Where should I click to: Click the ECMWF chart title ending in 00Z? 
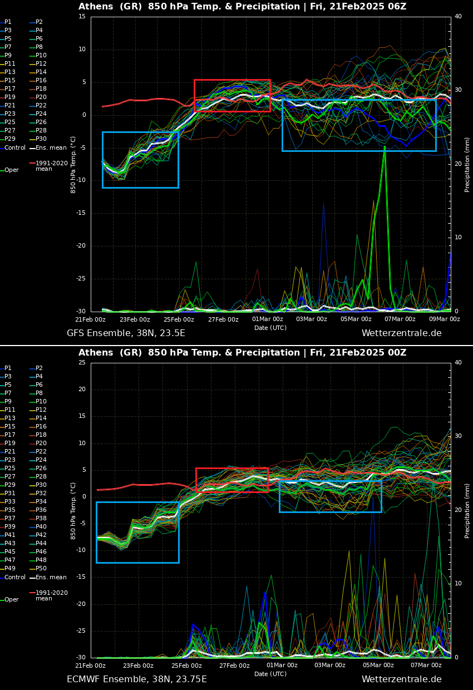243,353
